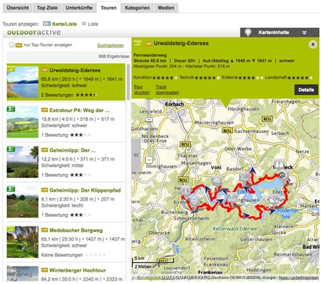Click the info marker near Herzhausen
321x284 pixels.
[186, 190]
